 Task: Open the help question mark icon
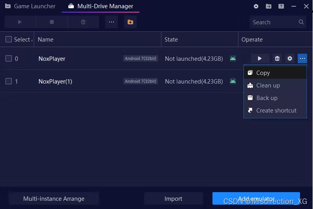pyautogui.click(x=281, y=6)
